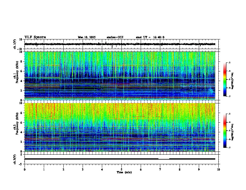Click the ch.2 spectrogram '6' kHz tick
The height and width of the screenshot is (190, 246).
(21, 123)
